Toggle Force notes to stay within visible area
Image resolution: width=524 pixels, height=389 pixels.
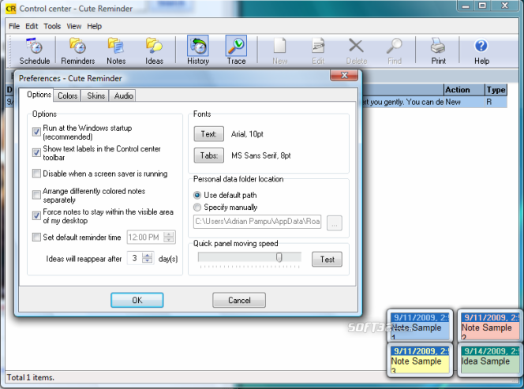pos(36,215)
